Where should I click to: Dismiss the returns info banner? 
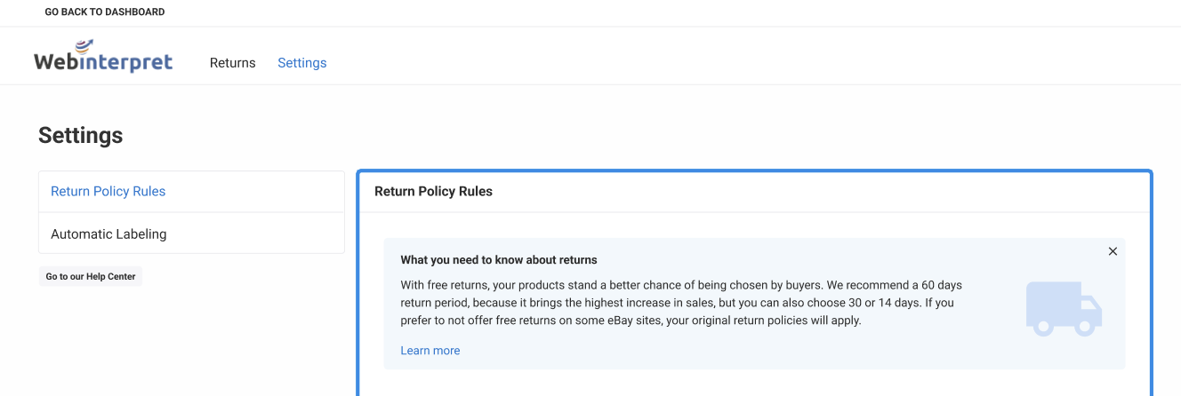coord(1113,251)
